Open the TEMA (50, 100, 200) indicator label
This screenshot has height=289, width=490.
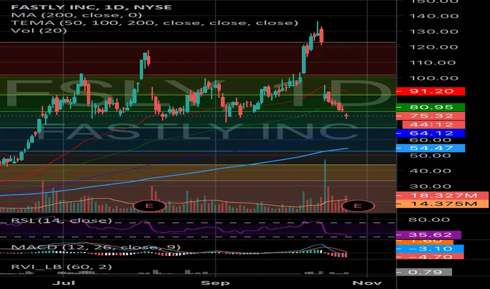pos(155,23)
